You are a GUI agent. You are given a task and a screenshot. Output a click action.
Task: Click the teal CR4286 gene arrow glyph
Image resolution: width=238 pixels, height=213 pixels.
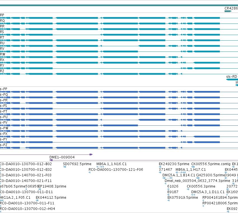click(x=228, y=11)
